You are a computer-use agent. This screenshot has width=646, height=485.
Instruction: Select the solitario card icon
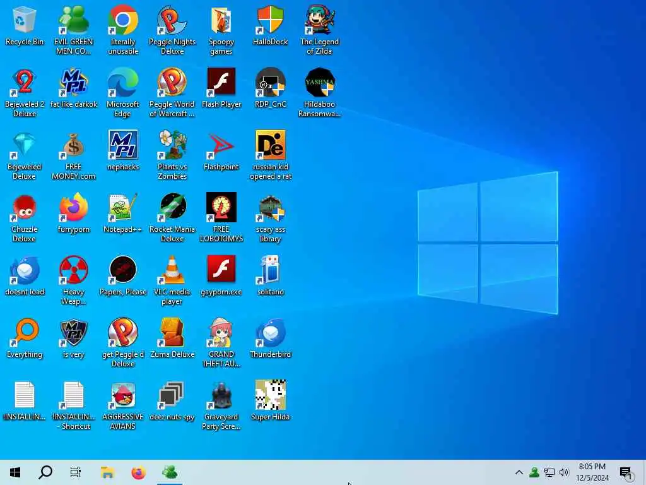pyautogui.click(x=270, y=277)
